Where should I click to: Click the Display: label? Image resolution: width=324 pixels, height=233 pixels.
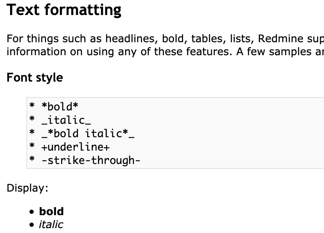pyautogui.click(x=28, y=188)
